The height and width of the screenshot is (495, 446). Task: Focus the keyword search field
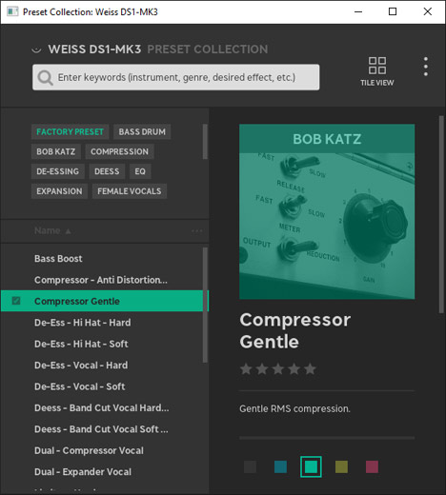(x=176, y=77)
